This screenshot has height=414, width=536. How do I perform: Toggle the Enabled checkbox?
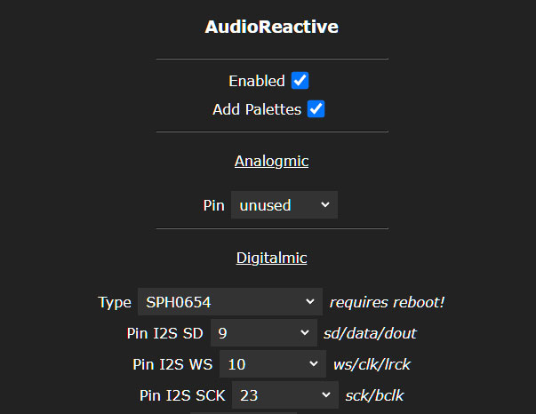pos(300,81)
